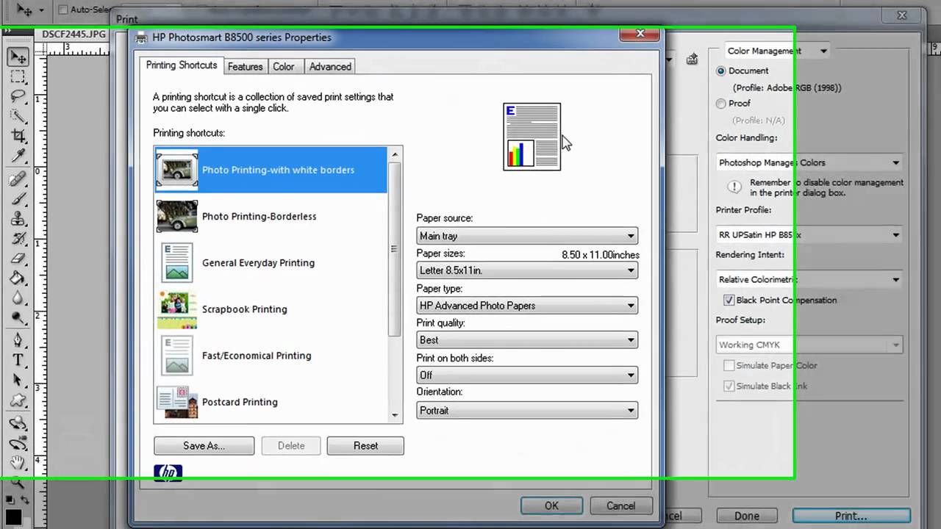Select the Horizontal Type tool
The height and width of the screenshot is (529, 941).
[x=18, y=361]
